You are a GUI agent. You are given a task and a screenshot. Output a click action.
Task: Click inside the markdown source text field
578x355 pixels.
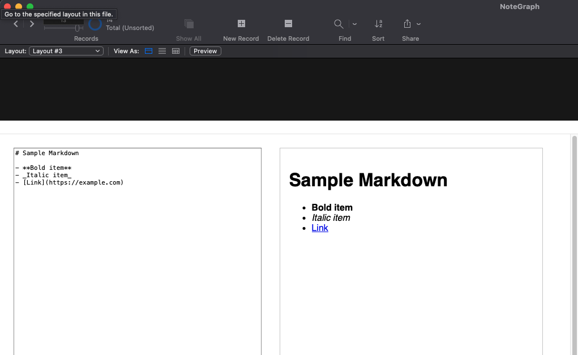pyautogui.click(x=137, y=255)
